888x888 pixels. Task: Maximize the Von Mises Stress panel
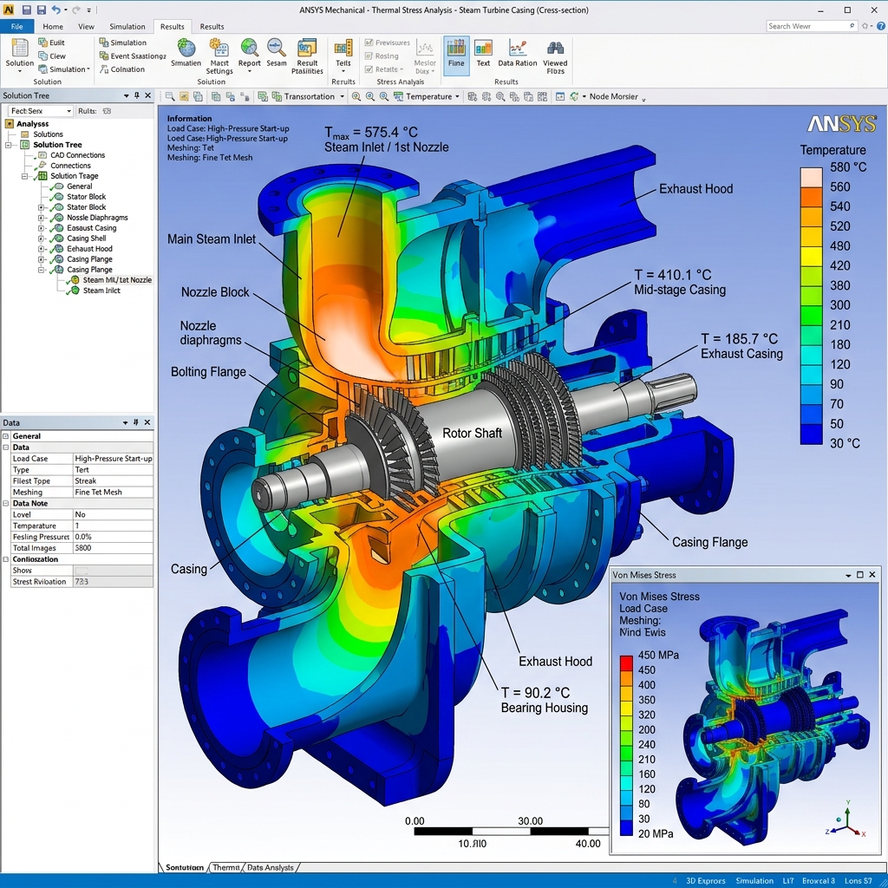(860, 575)
